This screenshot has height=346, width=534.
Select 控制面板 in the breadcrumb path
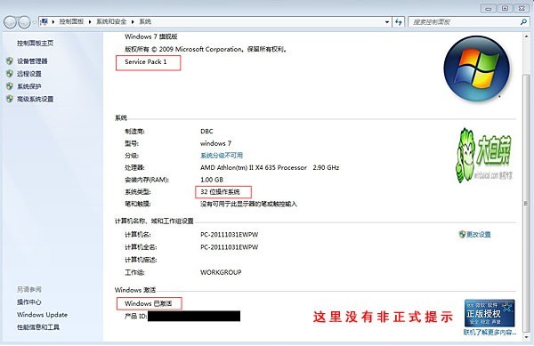click(x=71, y=21)
